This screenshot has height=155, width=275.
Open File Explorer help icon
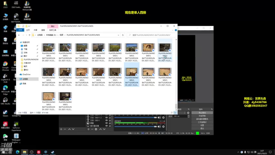[176, 30]
